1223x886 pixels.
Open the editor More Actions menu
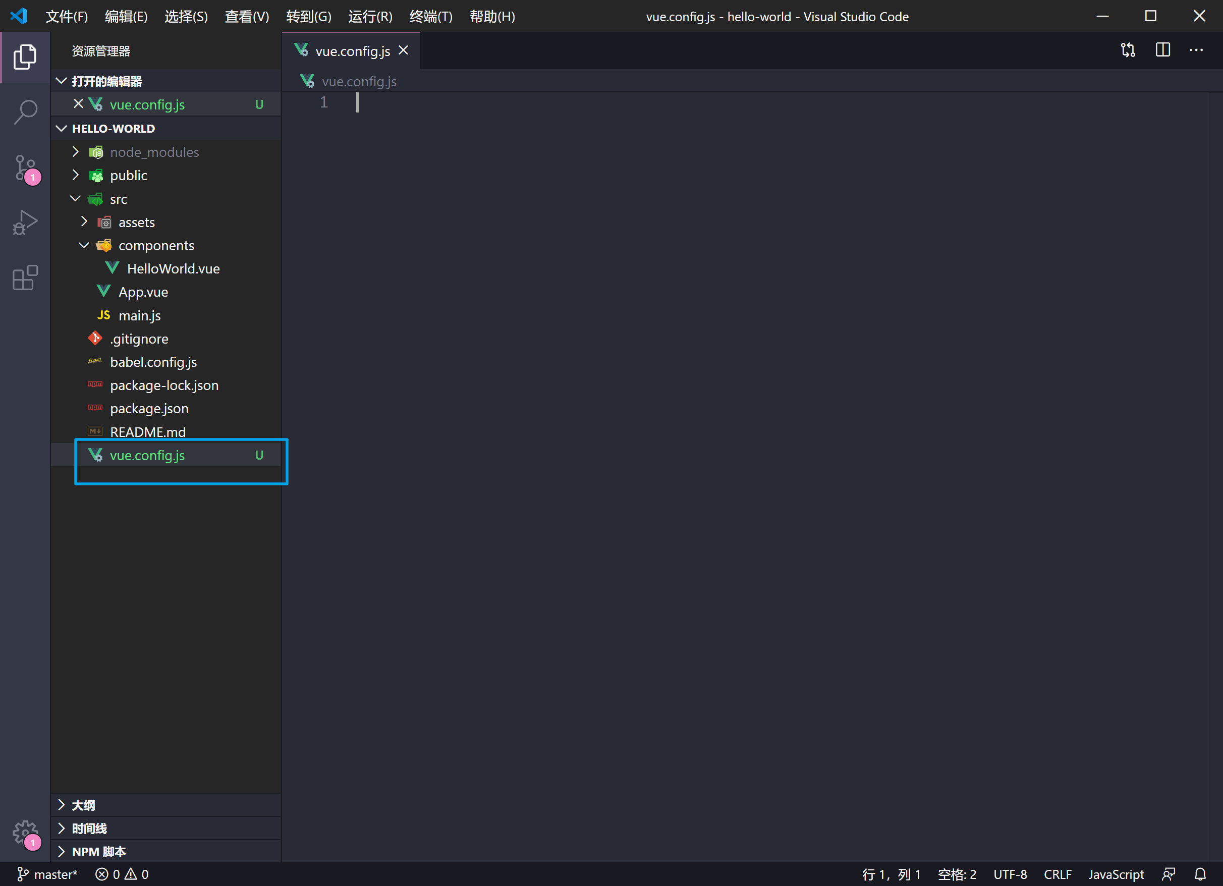pos(1196,50)
